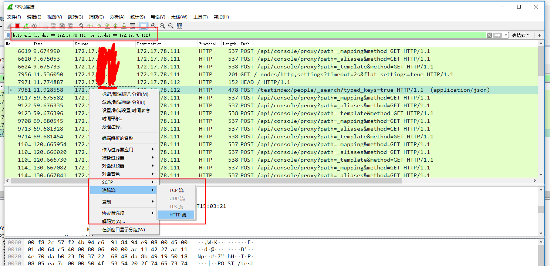Reset text size to normal
The height and width of the screenshot is (266, 550).
point(171,26)
